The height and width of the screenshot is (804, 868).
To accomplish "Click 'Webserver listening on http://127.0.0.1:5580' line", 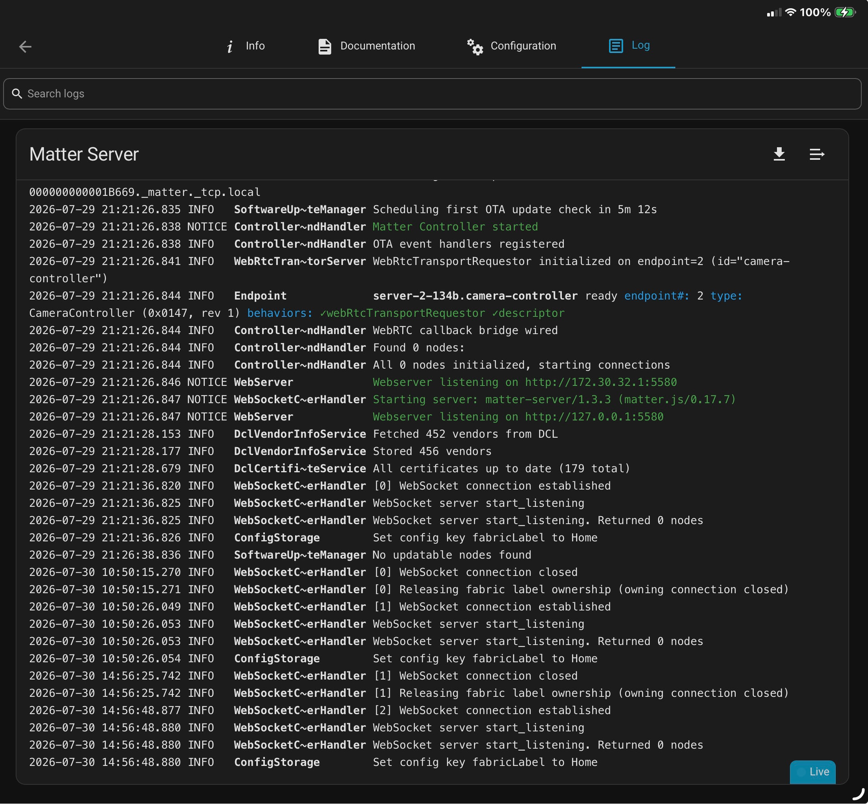I will (x=518, y=416).
